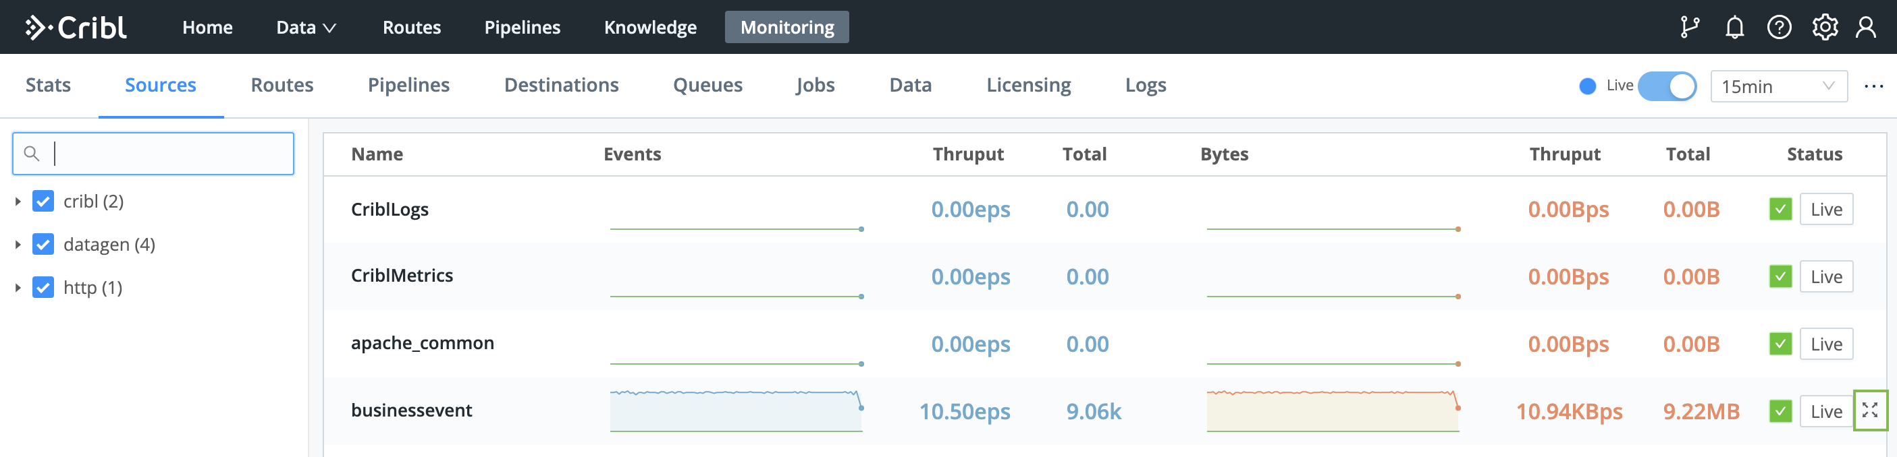Click the Cribl logo

tap(76, 27)
